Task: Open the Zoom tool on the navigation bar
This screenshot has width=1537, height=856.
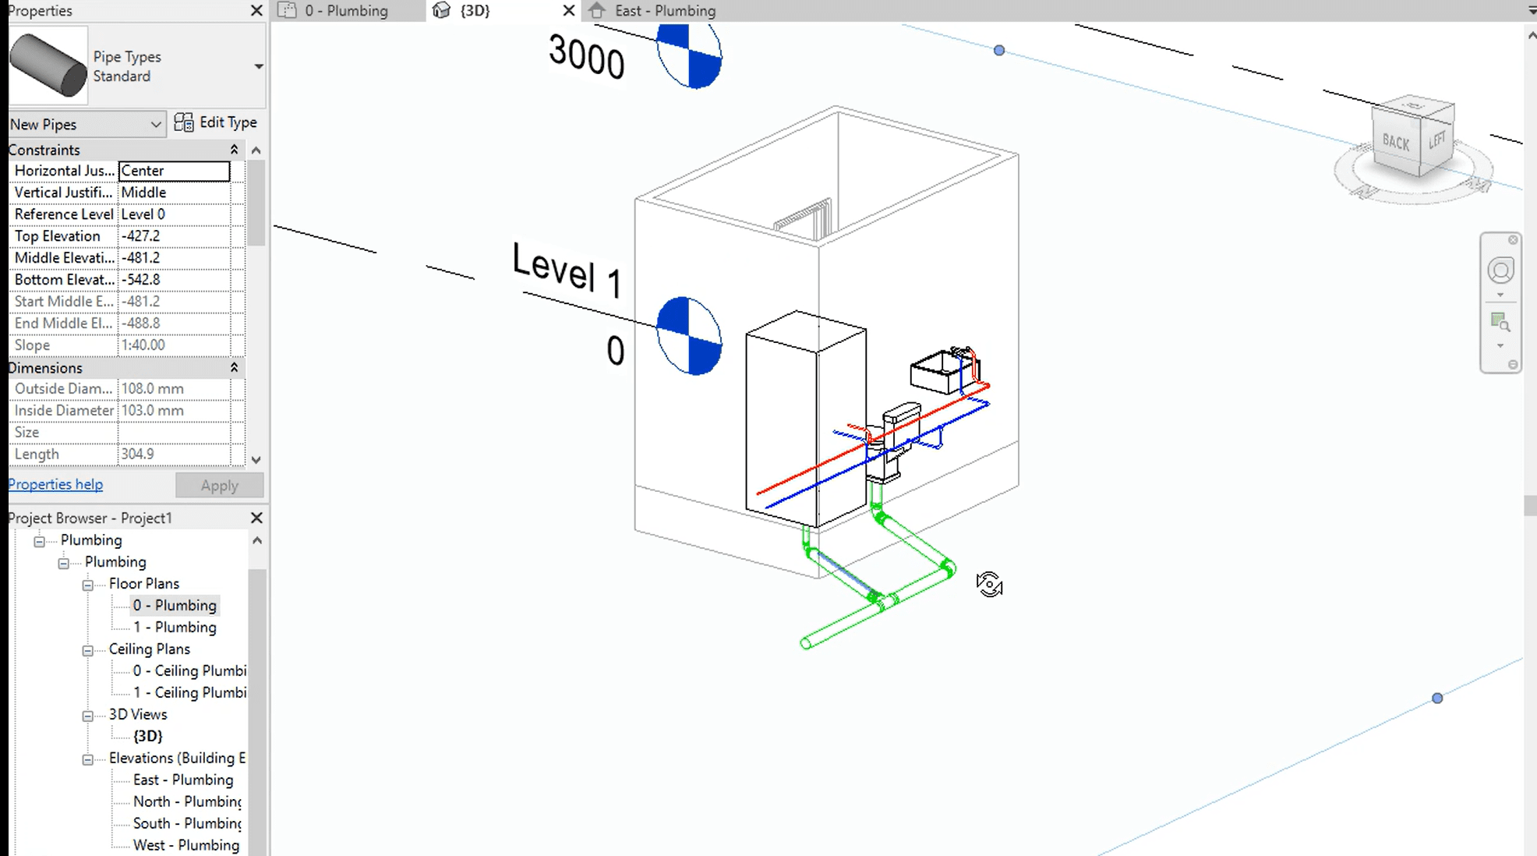Action: click(x=1500, y=320)
